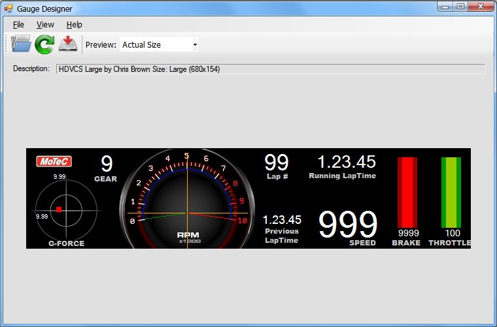Open the Help menu

click(74, 24)
